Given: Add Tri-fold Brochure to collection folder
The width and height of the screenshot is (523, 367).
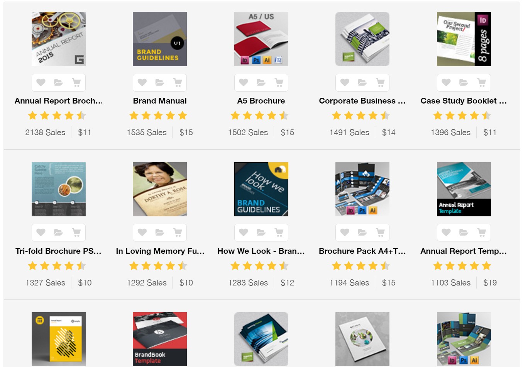Looking at the screenshot, I should [x=59, y=232].
